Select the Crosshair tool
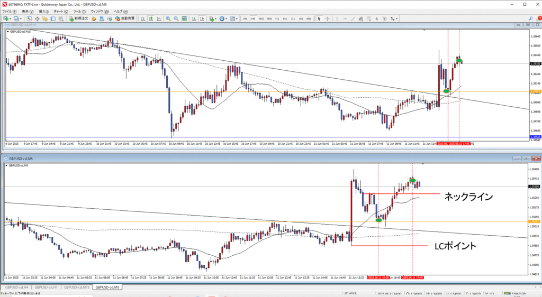 (327, 18)
